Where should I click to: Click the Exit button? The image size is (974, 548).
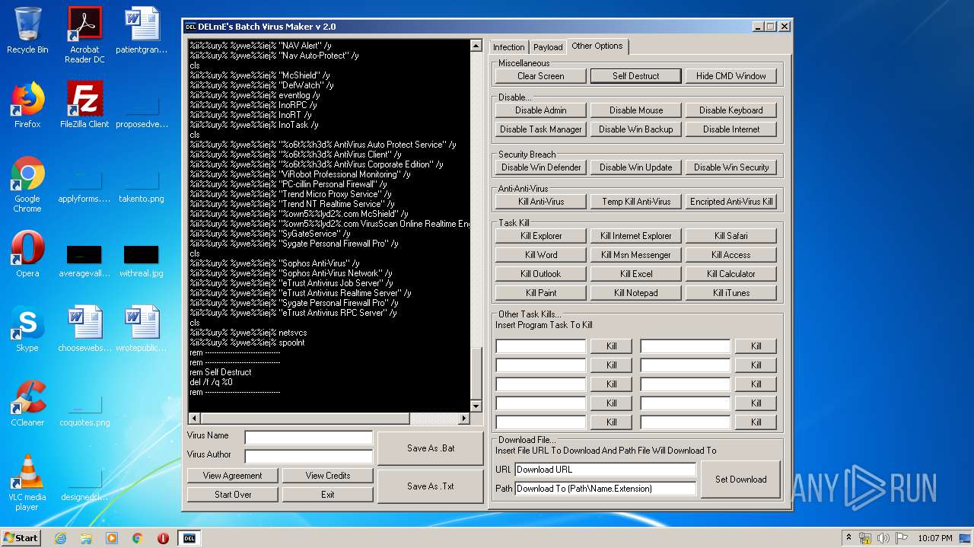click(x=328, y=495)
